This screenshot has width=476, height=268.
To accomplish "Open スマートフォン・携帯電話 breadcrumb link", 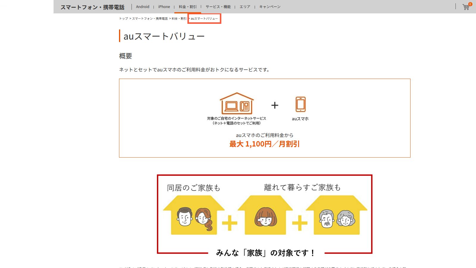I will pos(150,18).
